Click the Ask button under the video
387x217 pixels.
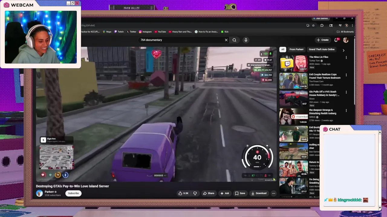coord(225,193)
